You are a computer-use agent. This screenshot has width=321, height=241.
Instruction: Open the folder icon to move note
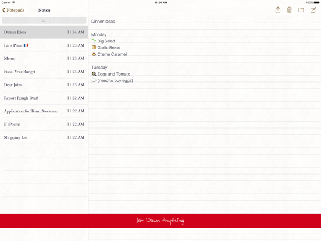(x=301, y=10)
